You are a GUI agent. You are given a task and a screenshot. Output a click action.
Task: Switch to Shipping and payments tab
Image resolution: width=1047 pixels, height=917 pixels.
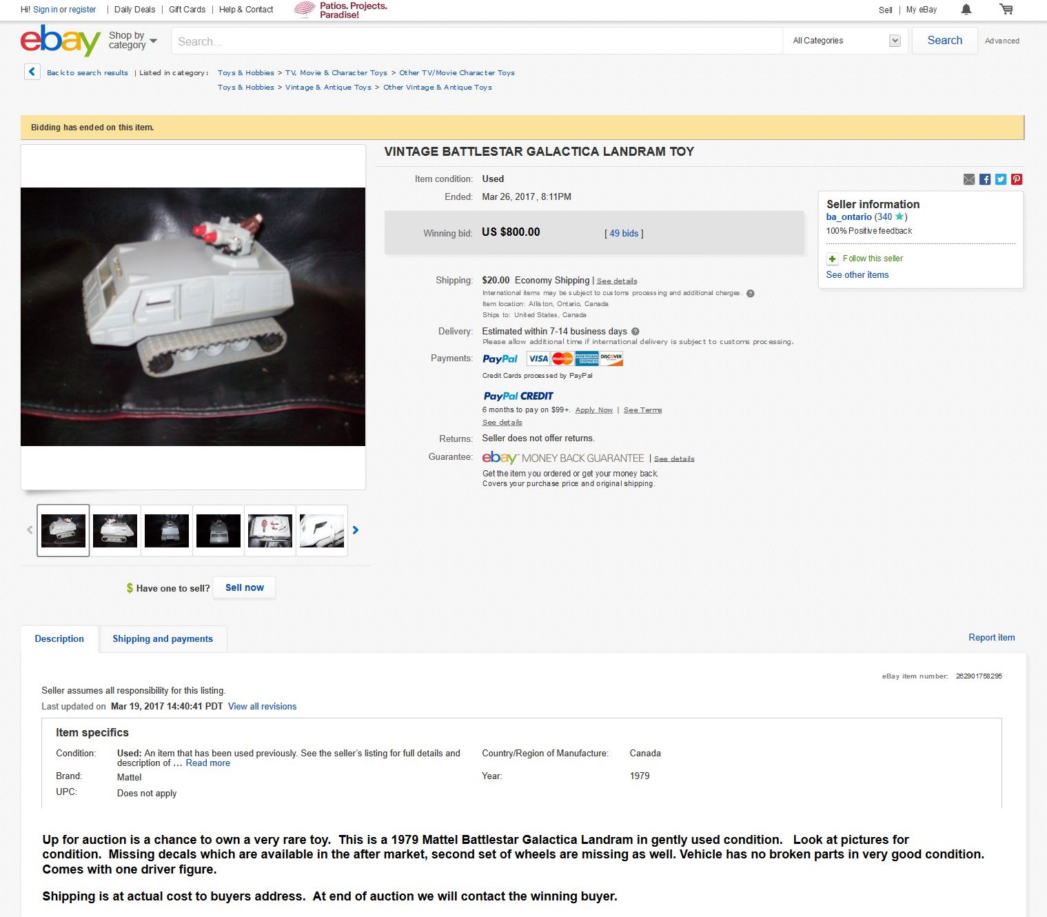(x=163, y=639)
